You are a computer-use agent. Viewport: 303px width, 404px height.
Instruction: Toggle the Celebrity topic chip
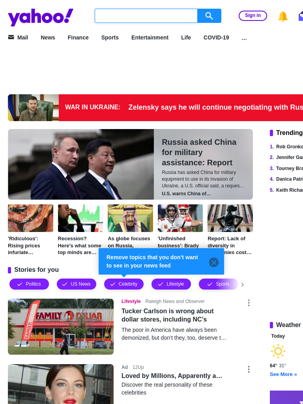click(124, 284)
